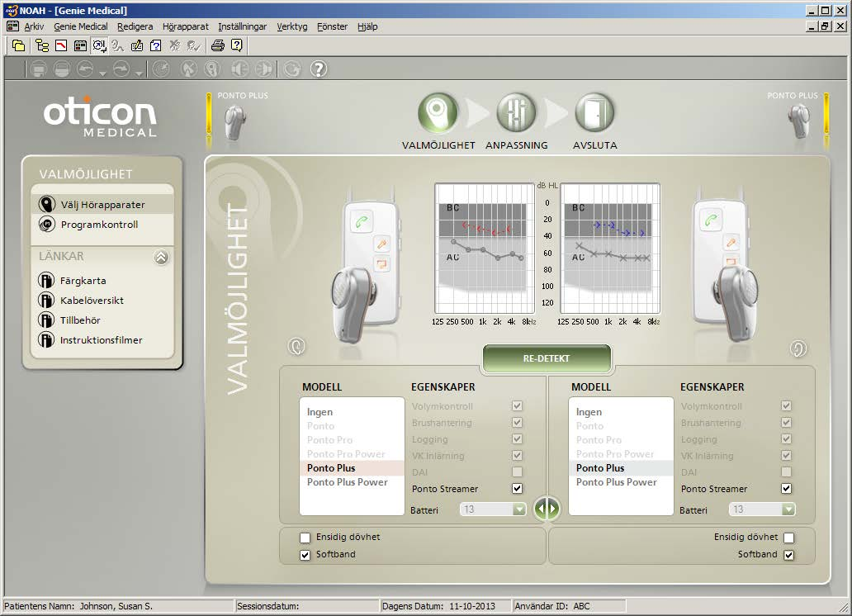Select Välj Hörapparater in side panel
This screenshot has height=616, width=852.
[102, 205]
